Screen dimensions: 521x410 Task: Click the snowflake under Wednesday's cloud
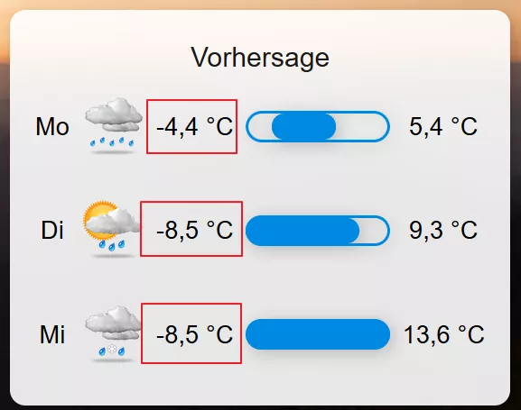point(112,349)
